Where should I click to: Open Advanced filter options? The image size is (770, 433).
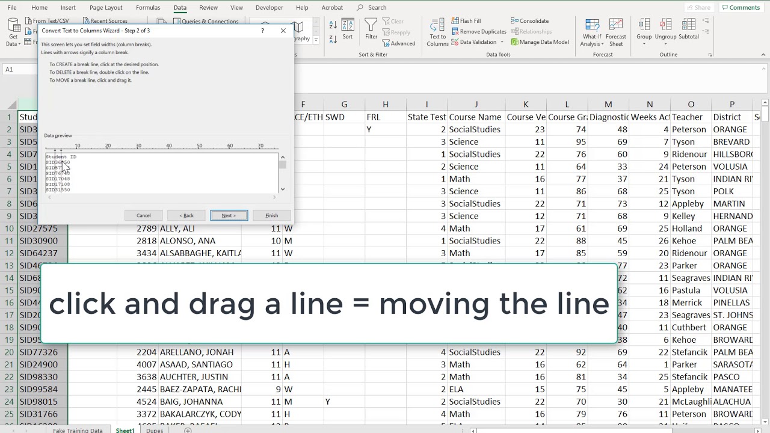point(398,43)
